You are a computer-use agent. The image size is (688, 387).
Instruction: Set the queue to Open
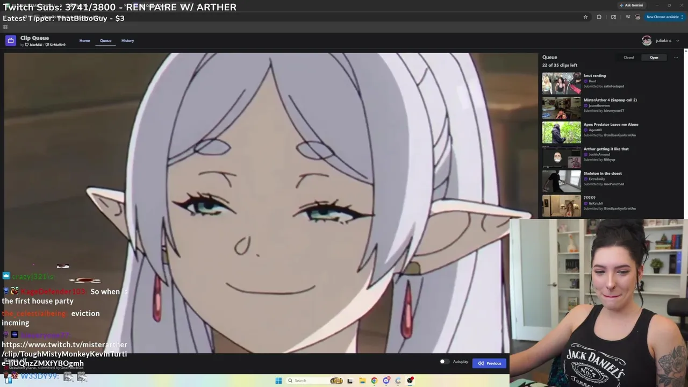point(654,58)
